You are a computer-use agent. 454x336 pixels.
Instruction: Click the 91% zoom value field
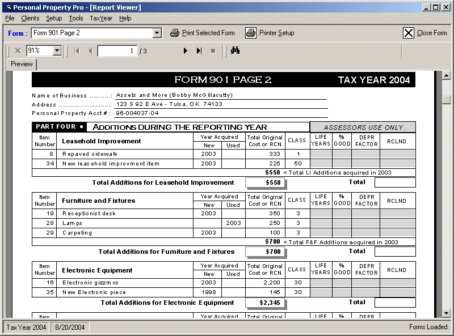coord(40,50)
